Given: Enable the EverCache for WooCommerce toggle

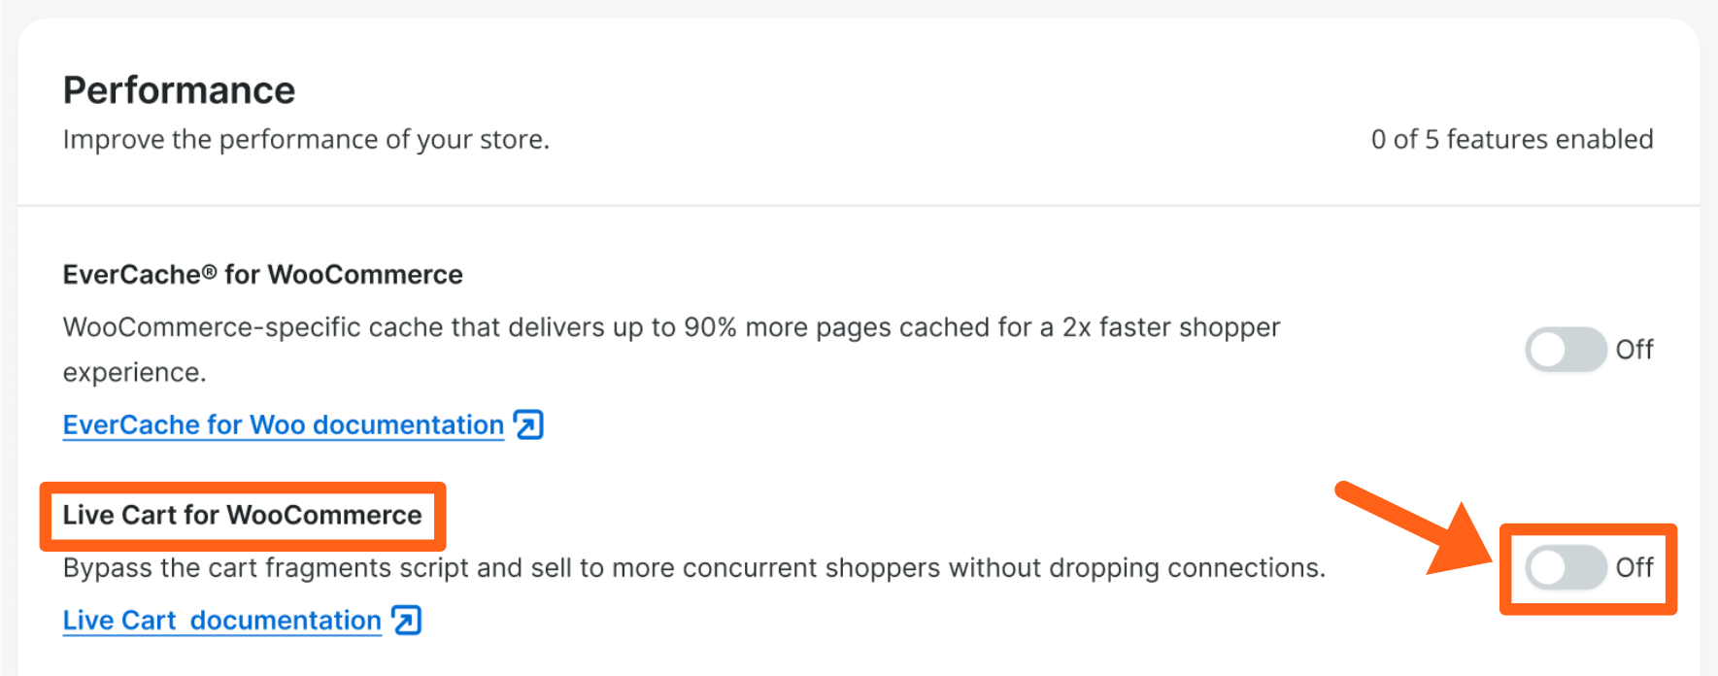Looking at the screenshot, I should click(x=1565, y=350).
